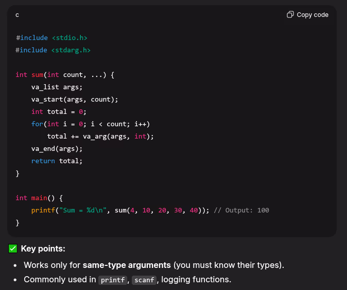The image size is (347, 290).
Task: Click the "// Output: 100" comment
Action: point(241,210)
